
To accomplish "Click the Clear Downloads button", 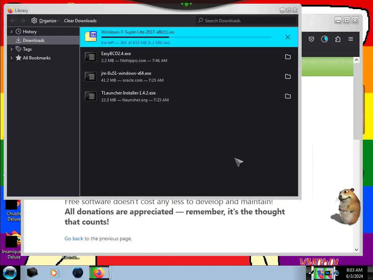I will pyautogui.click(x=80, y=21).
